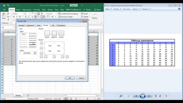Click Эл. почта in Photo Viewer
Image resolution: width=183 pixels, height=103 pixels.
(126, 9)
